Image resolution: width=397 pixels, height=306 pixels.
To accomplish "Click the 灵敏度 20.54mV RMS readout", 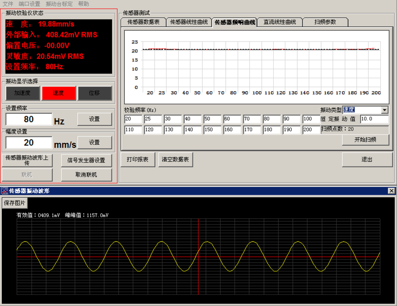I will 45,56.
